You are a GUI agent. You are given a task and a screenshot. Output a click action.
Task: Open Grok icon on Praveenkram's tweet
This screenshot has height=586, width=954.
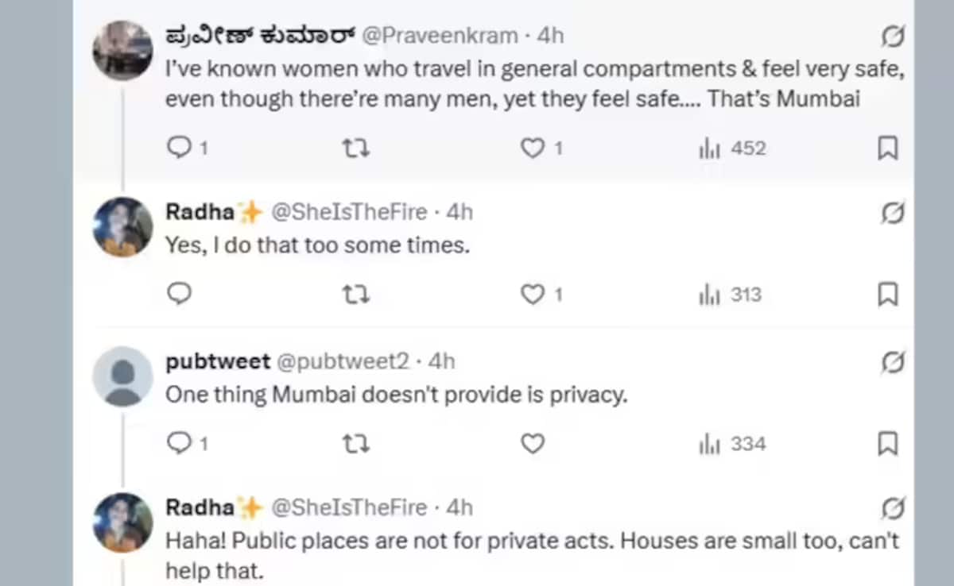click(x=893, y=37)
